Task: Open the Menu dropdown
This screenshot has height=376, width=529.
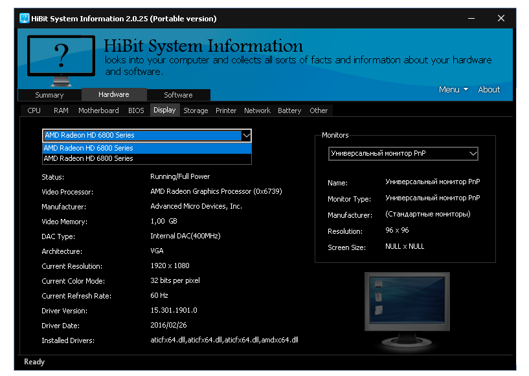Action: pyautogui.click(x=453, y=90)
